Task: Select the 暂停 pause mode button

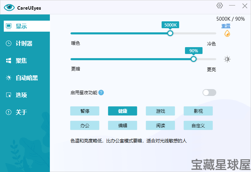Action: (85, 111)
